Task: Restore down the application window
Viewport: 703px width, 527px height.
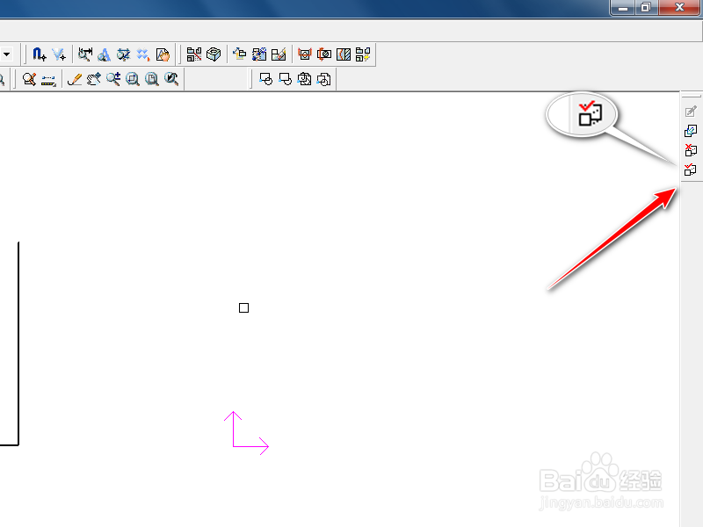Action: tap(646, 7)
